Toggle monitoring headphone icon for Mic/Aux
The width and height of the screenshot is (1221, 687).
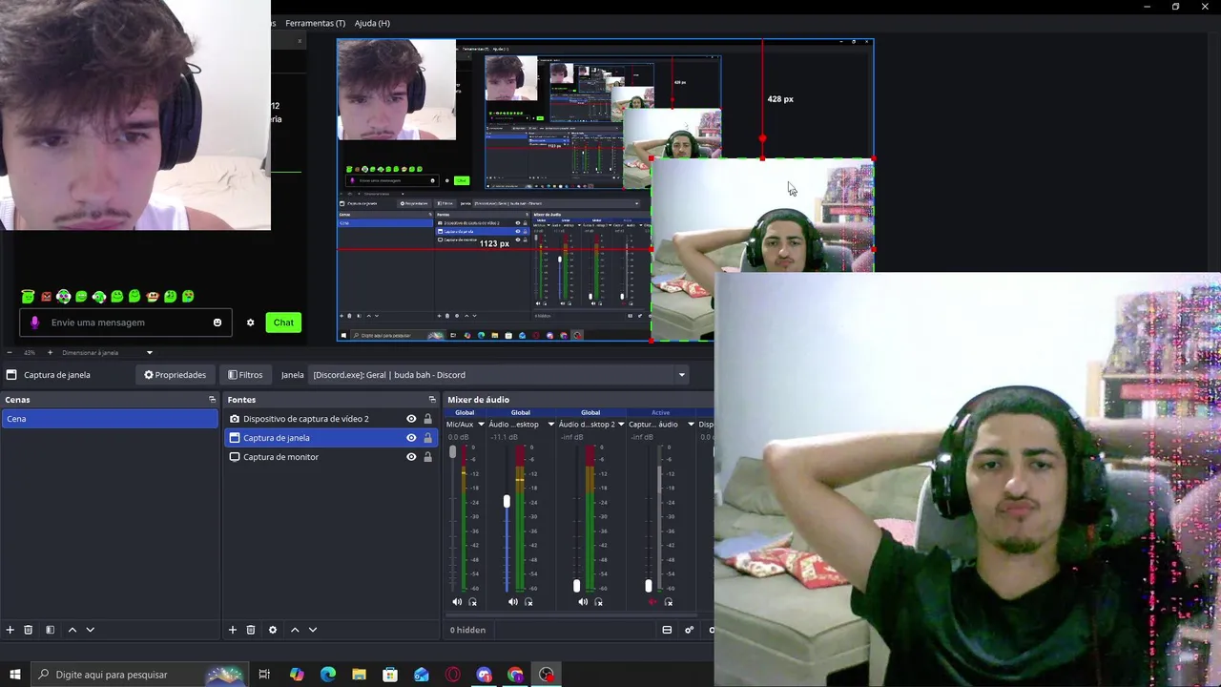pos(472,602)
